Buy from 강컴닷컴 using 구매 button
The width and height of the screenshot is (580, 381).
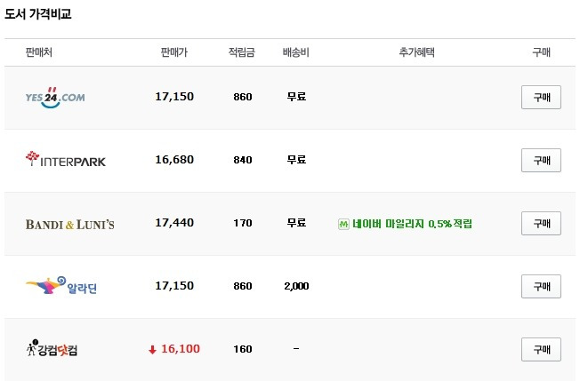tap(541, 350)
